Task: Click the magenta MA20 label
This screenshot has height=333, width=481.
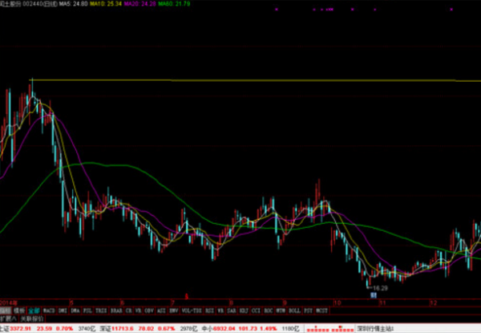Action: point(139,4)
